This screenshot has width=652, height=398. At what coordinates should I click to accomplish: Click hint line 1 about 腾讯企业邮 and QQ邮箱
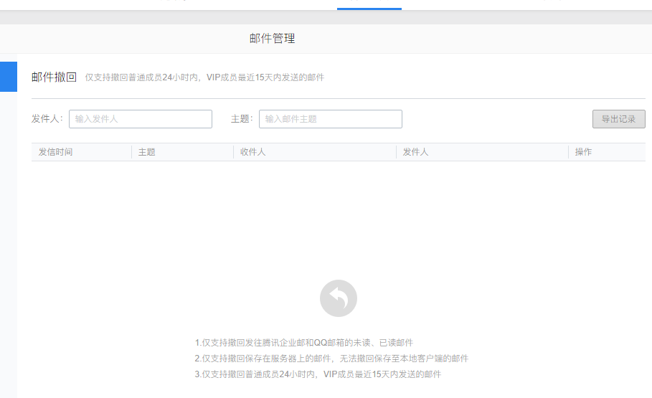pyautogui.click(x=304, y=343)
